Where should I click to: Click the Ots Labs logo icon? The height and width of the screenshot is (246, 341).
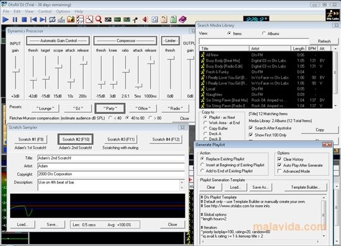click(x=332, y=15)
